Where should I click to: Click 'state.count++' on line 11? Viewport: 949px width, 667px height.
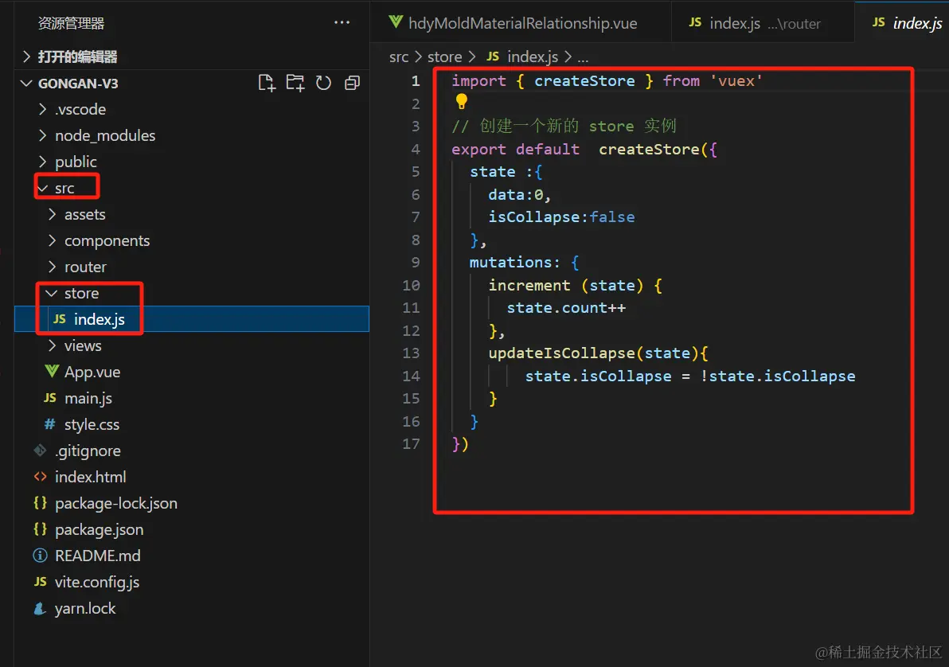pyautogui.click(x=566, y=307)
